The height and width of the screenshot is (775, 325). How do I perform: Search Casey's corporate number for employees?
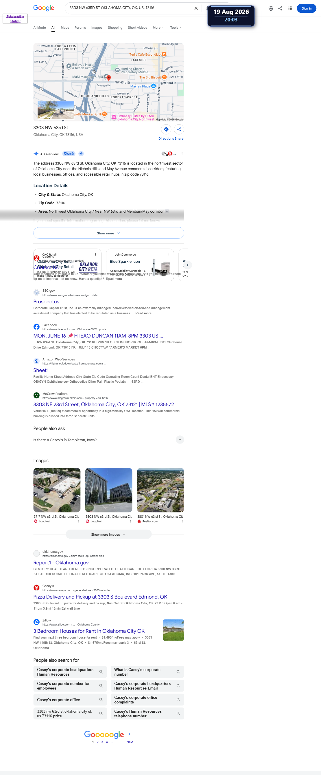click(x=70, y=686)
